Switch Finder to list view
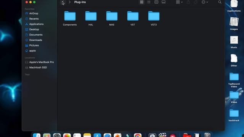Image resolution: width=244 pixels, height=137 pixels. pyautogui.click(x=149, y=2)
